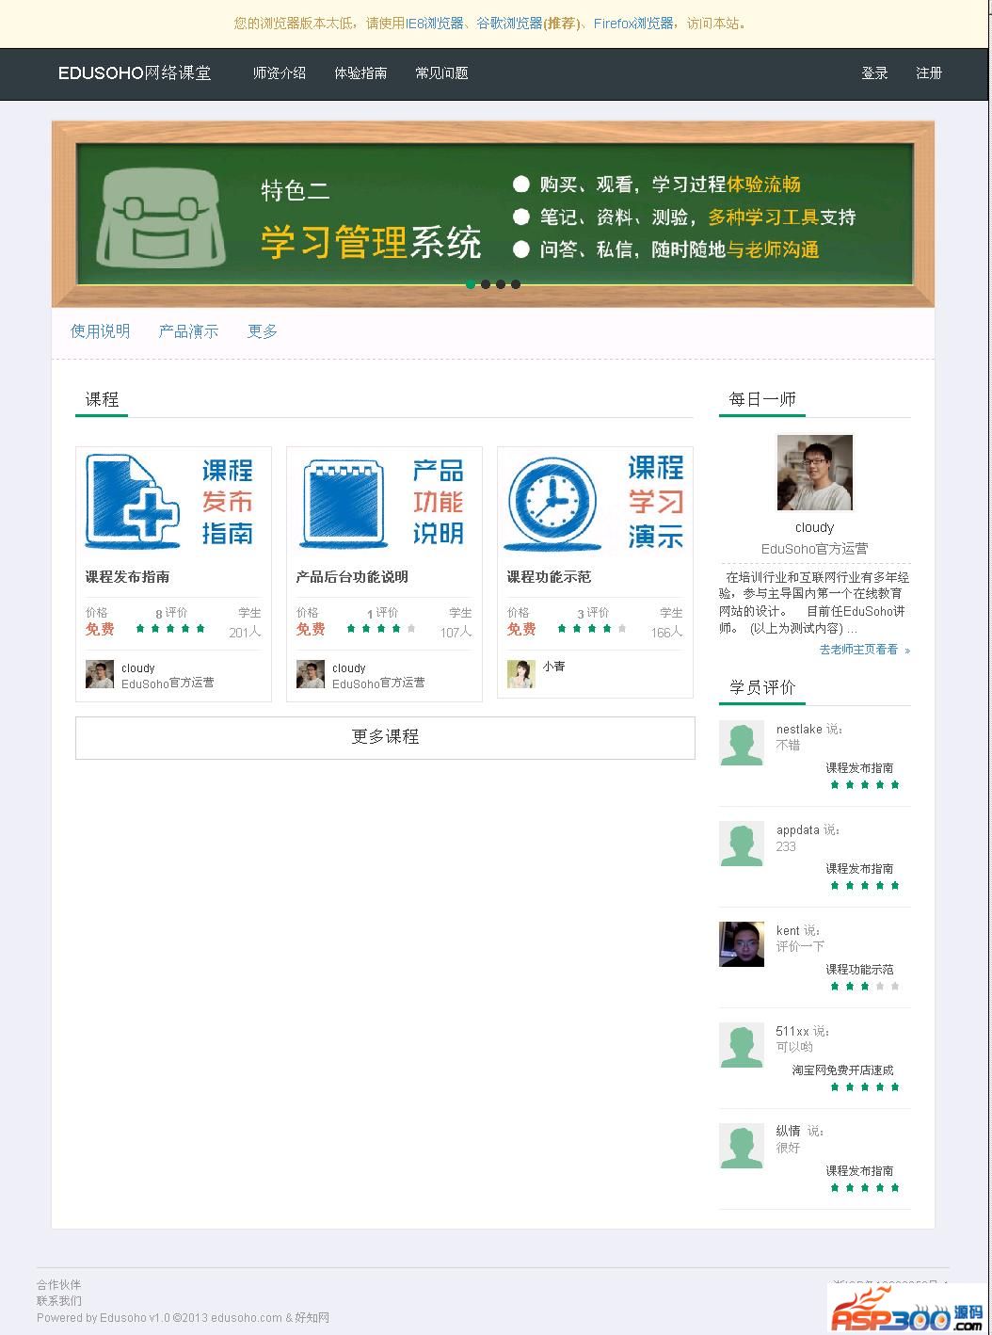Viewport: 992px width, 1335px height.
Task: Open the edusoho.com footer link
Action: 247,1317
